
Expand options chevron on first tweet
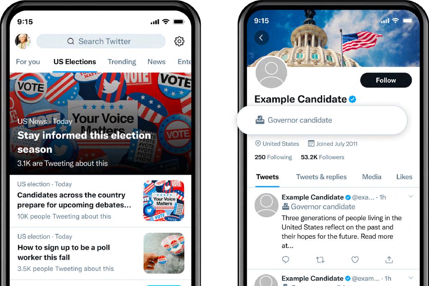411,196
